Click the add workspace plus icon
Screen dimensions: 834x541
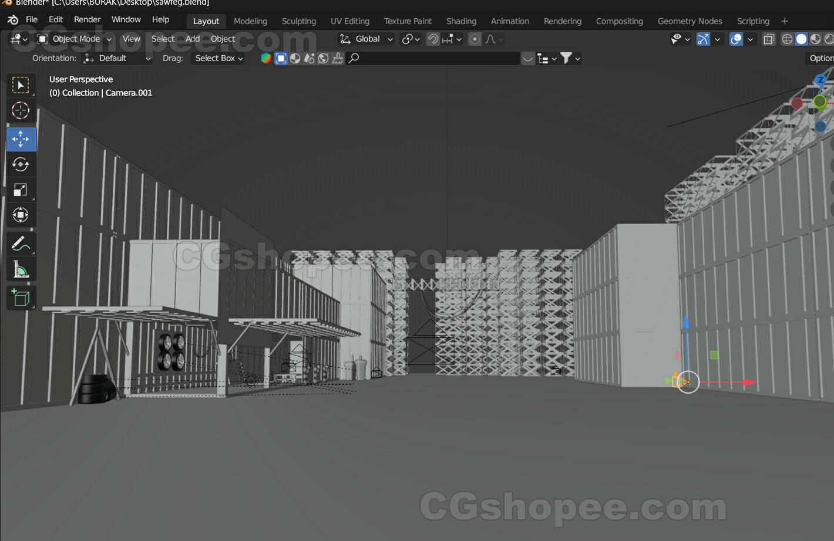pyautogui.click(x=785, y=21)
